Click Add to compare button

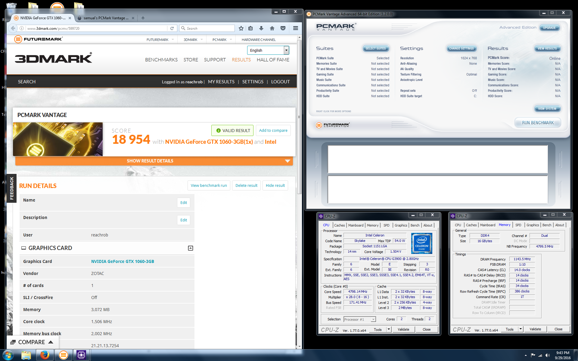273,130
